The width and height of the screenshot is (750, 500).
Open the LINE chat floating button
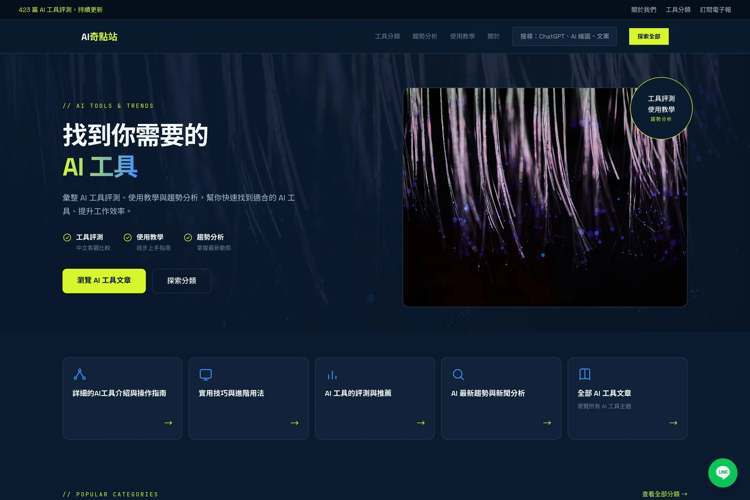pos(723,473)
